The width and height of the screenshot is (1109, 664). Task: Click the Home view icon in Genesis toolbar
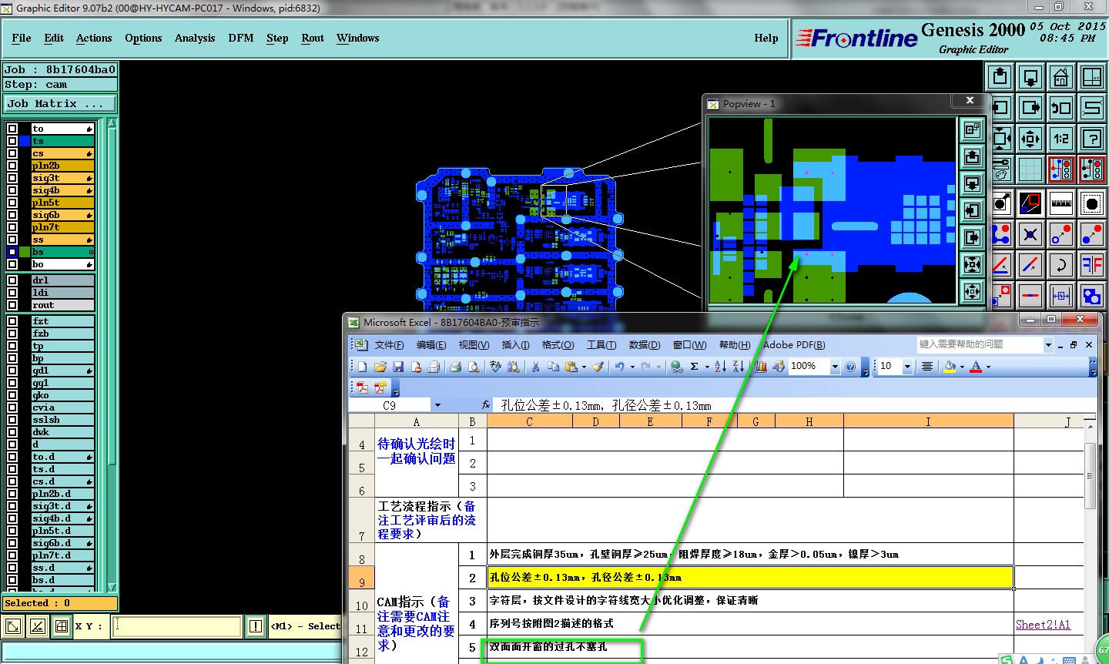click(x=1061, y=77)
